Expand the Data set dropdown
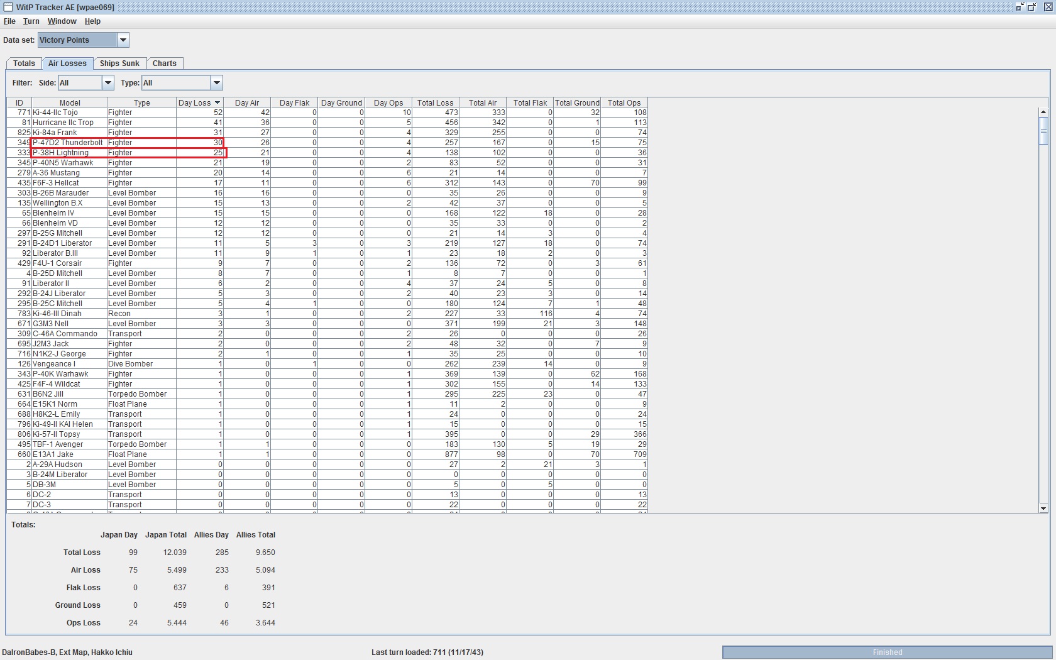1056x660 pixels. [123, 40]
